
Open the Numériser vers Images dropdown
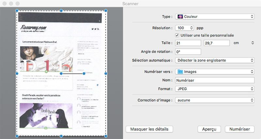click(214, 71)
